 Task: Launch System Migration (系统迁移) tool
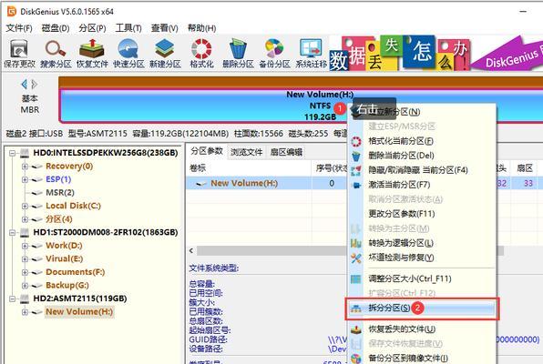[311, 54]
